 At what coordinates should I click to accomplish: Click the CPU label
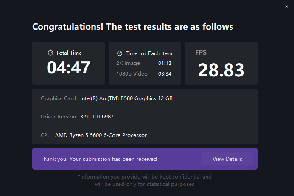[x=46, y=135]
